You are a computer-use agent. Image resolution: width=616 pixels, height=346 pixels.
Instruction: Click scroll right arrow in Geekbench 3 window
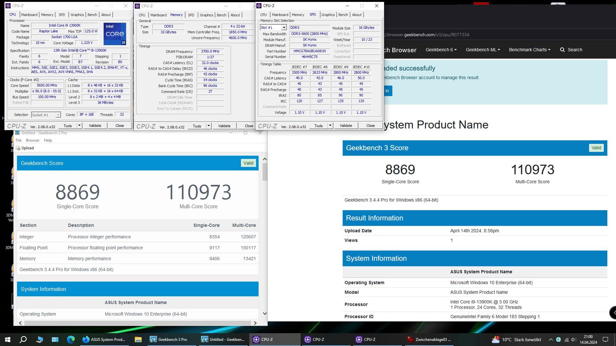pyautogui.click(x=255, y=323)
